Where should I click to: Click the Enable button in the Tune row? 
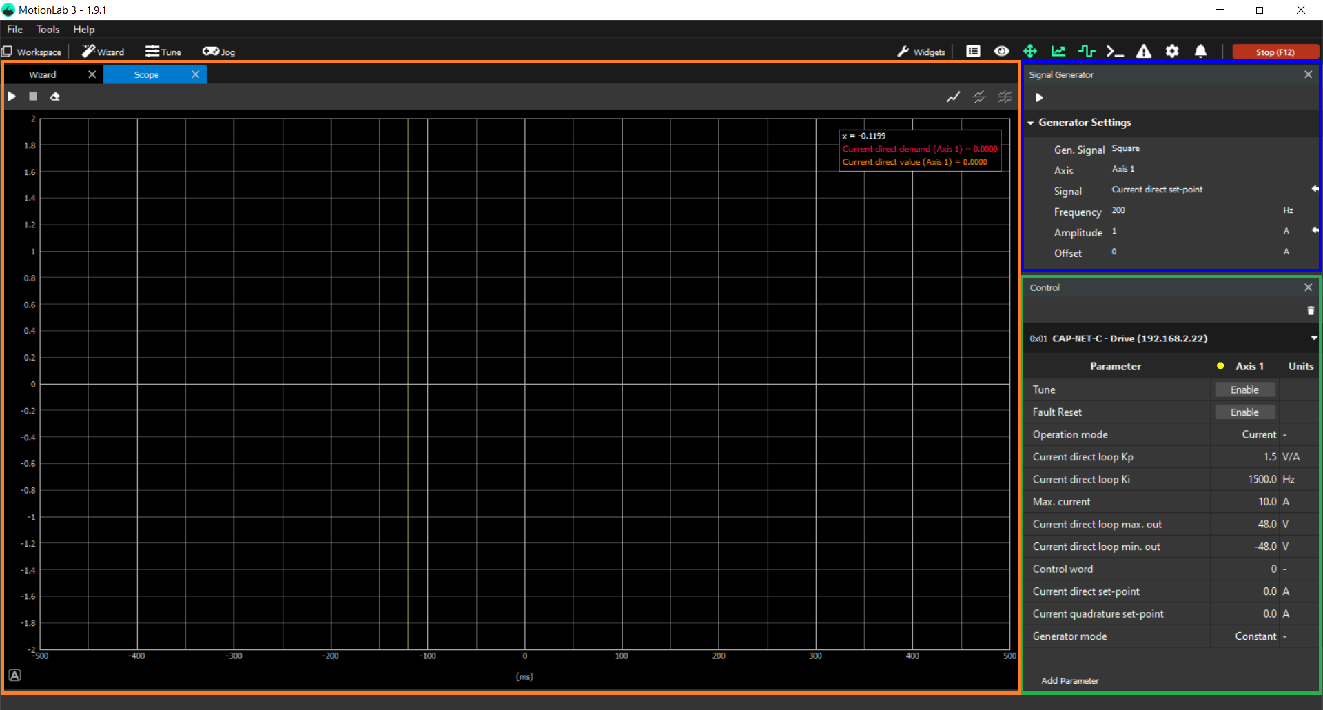(x=1244, y=390)
